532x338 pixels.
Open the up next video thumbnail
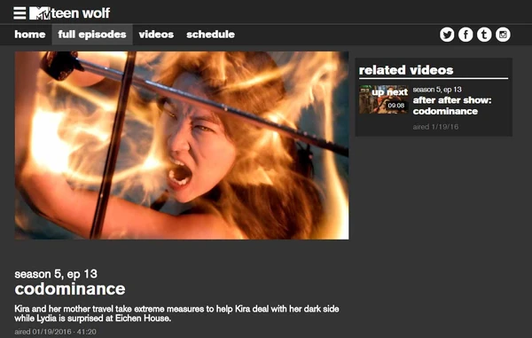(x=384, y=99)
